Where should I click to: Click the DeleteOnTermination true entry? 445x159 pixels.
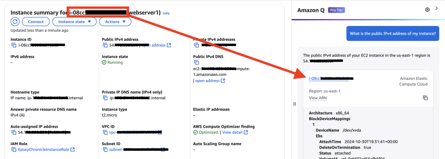point(345,147)
